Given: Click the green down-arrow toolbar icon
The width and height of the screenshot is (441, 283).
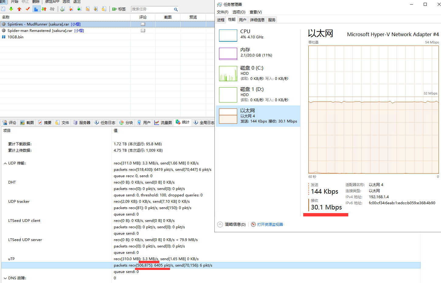Looking at the screenshot, I should 11,9.
